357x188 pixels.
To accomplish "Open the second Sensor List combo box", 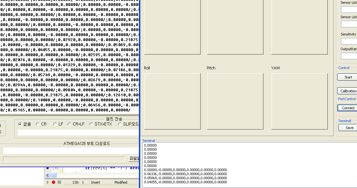I will 349,24.
